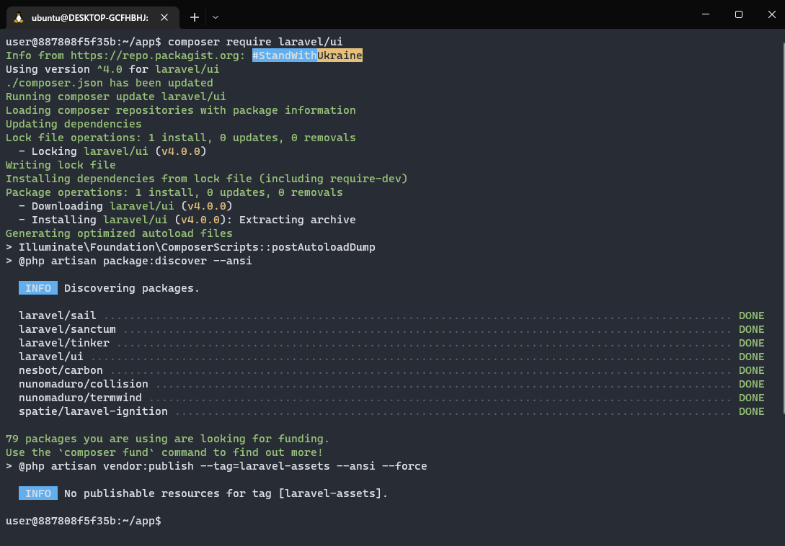Screen dimensions: 785x546
Task: Click the 'Lock file operations' line
Action: point(181,138)
